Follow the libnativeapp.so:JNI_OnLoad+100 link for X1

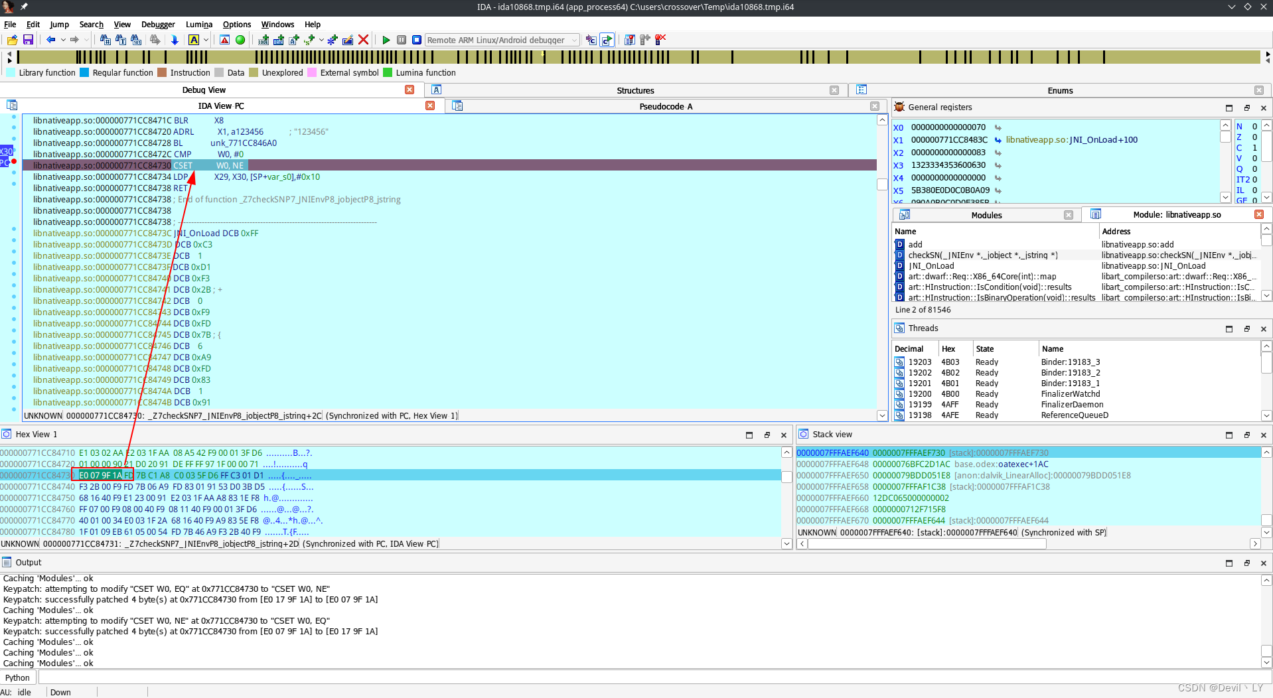[x=1071, y=140]
